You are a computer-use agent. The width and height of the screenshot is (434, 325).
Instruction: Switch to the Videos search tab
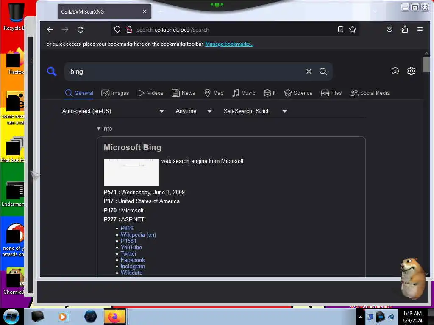(x=151, y=93)
